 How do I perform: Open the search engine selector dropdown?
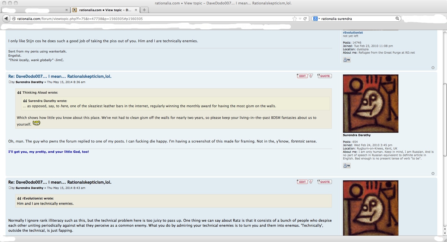tap(317, 19)
